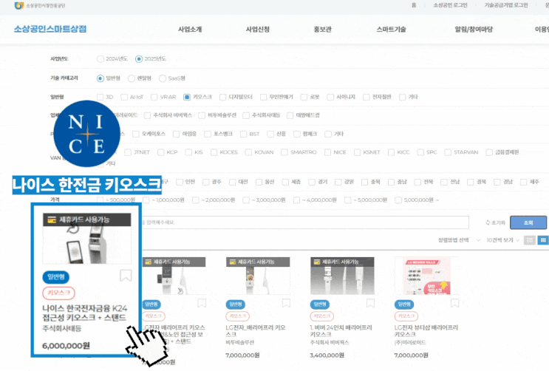The height and width of the screenshot is (371, 549).
Task: Click the 홈 link in top bar
Action: tap(414, 5)
